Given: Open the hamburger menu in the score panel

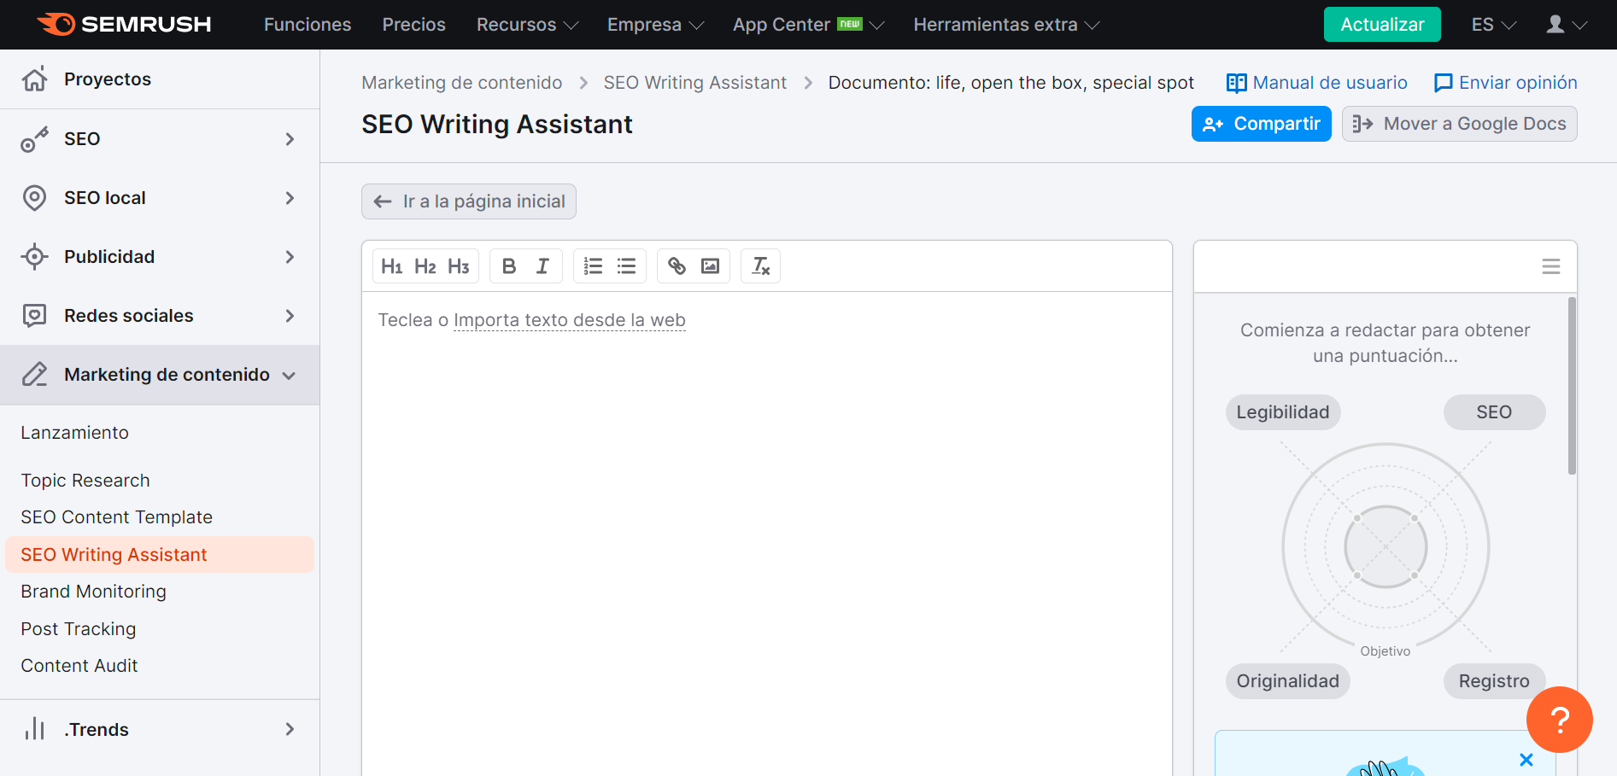Looking at the screenshot, I should pos(1551,266).
